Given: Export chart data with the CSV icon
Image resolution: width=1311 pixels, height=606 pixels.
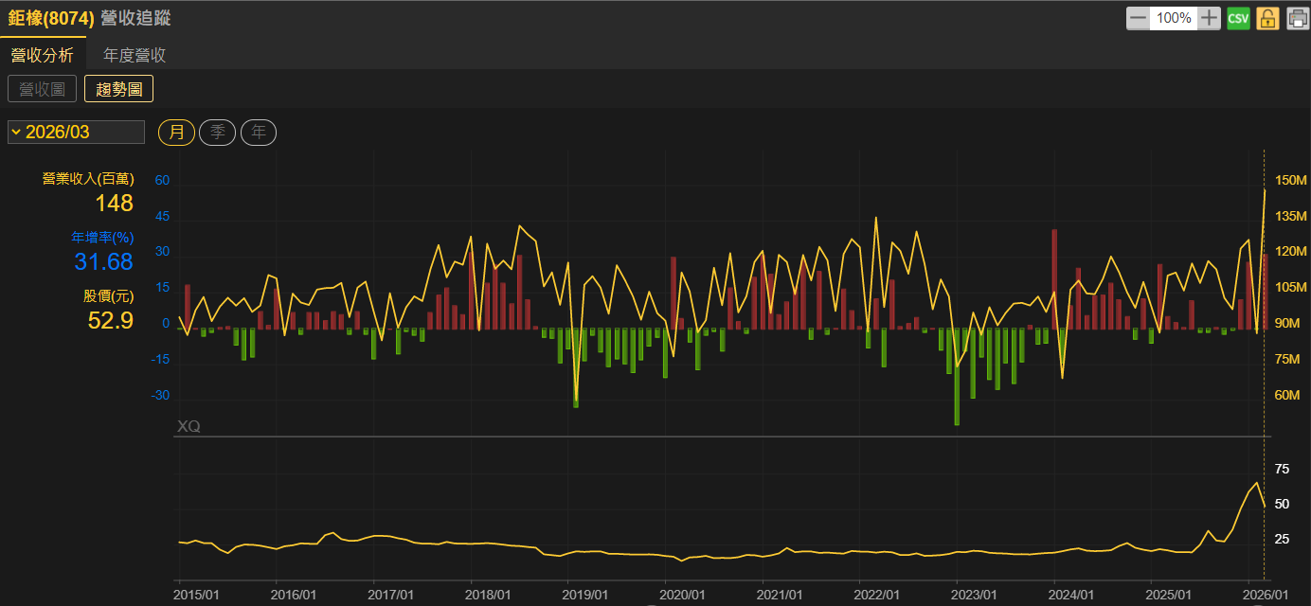Looking at the screenshot, I should point(1238,18).
